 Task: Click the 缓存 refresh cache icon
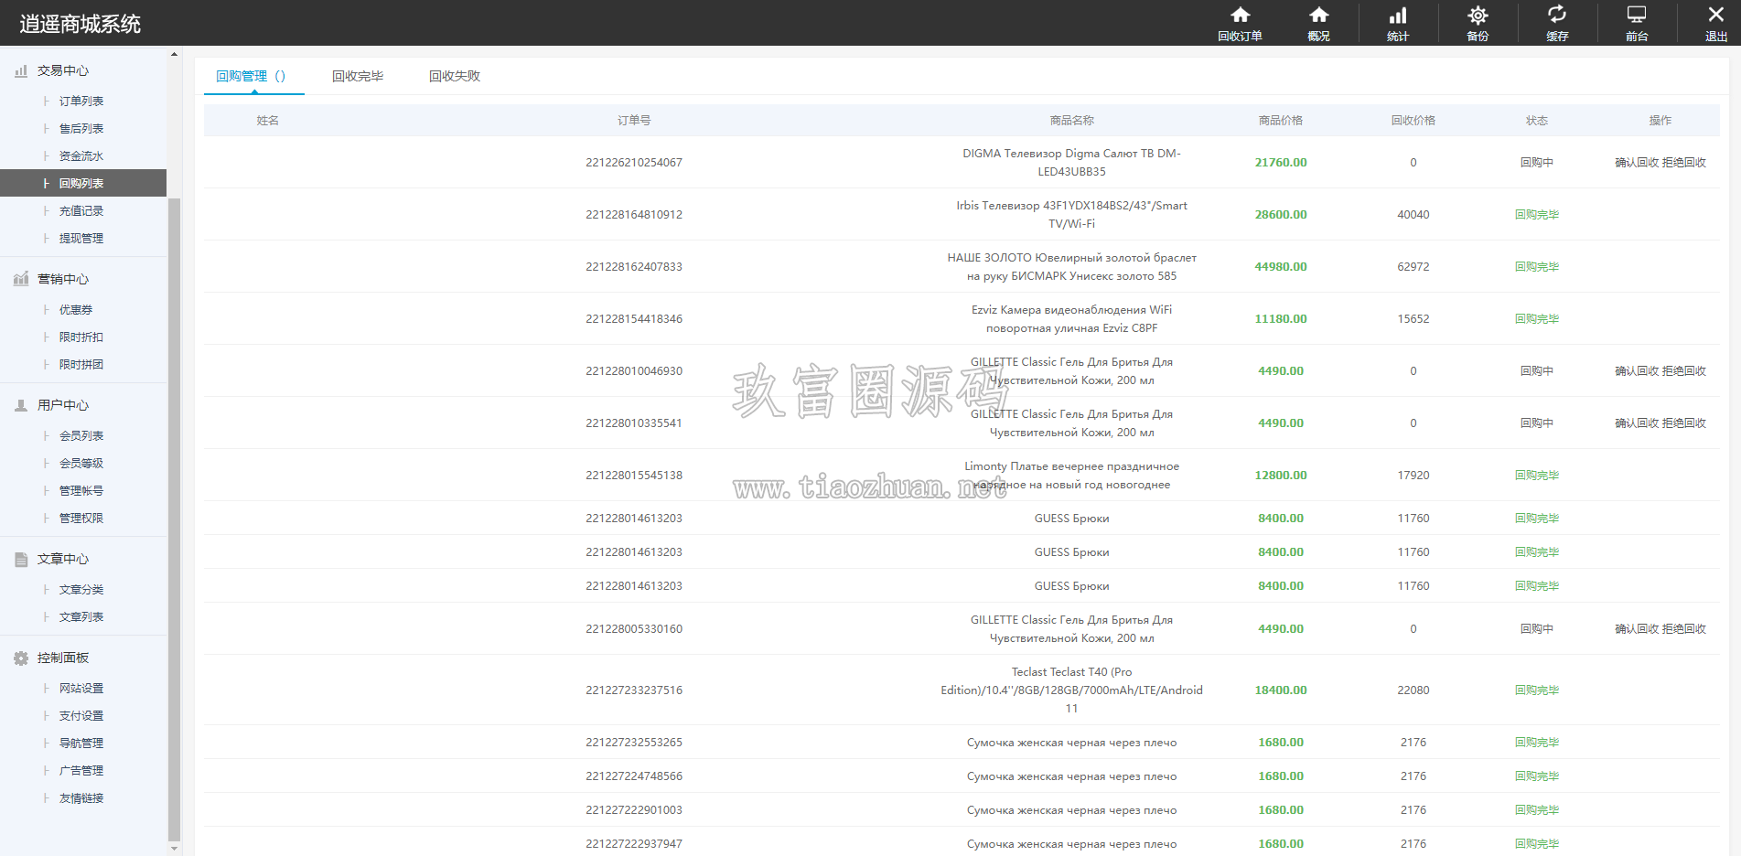coord(1557,16)
